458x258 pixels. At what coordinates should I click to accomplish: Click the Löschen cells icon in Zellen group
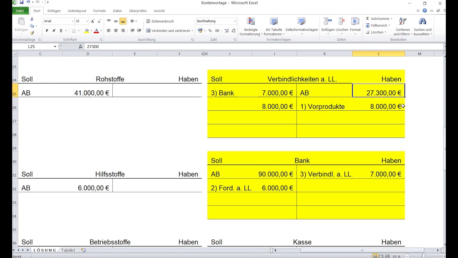[x=342, y=21]
